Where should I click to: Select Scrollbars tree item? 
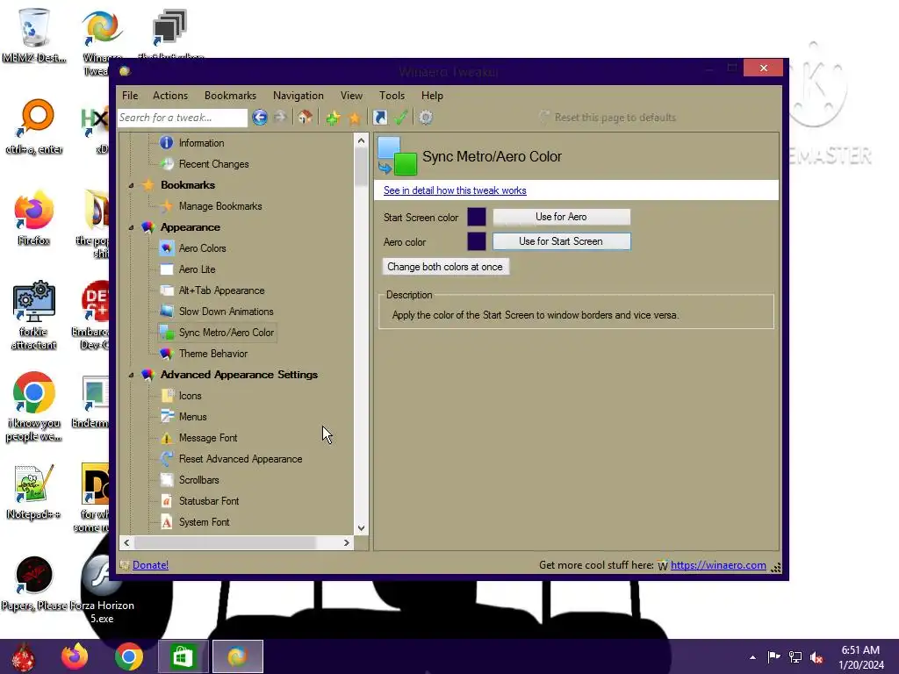click(x=198, y=480)
